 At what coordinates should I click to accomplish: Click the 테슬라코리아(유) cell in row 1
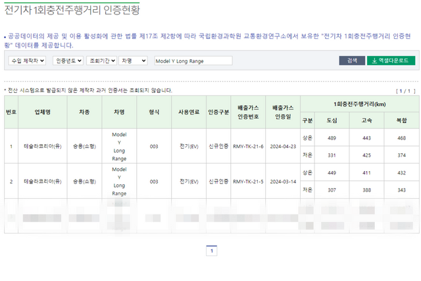click(x=42, y=146)
